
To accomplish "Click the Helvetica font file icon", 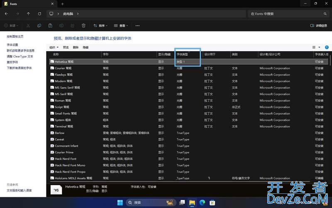I will (x=52, y=62).
